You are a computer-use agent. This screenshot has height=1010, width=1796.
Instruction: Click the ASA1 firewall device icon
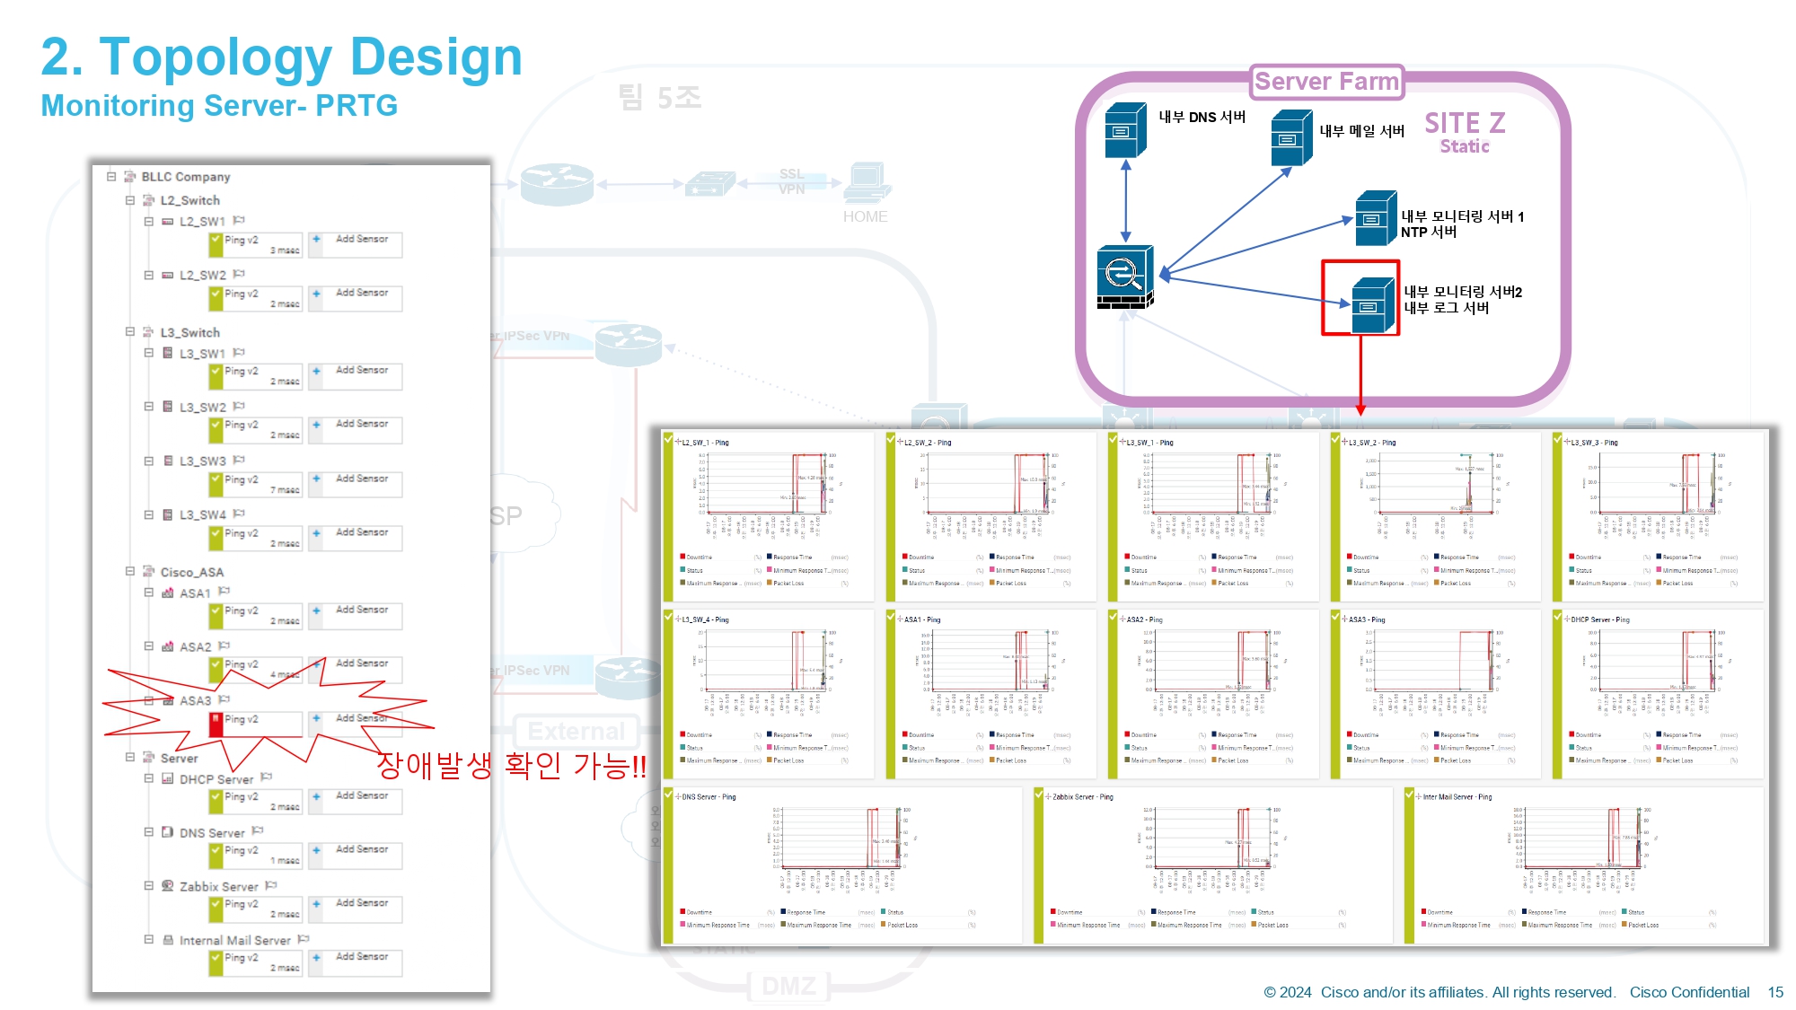click(x=168, y=593)
